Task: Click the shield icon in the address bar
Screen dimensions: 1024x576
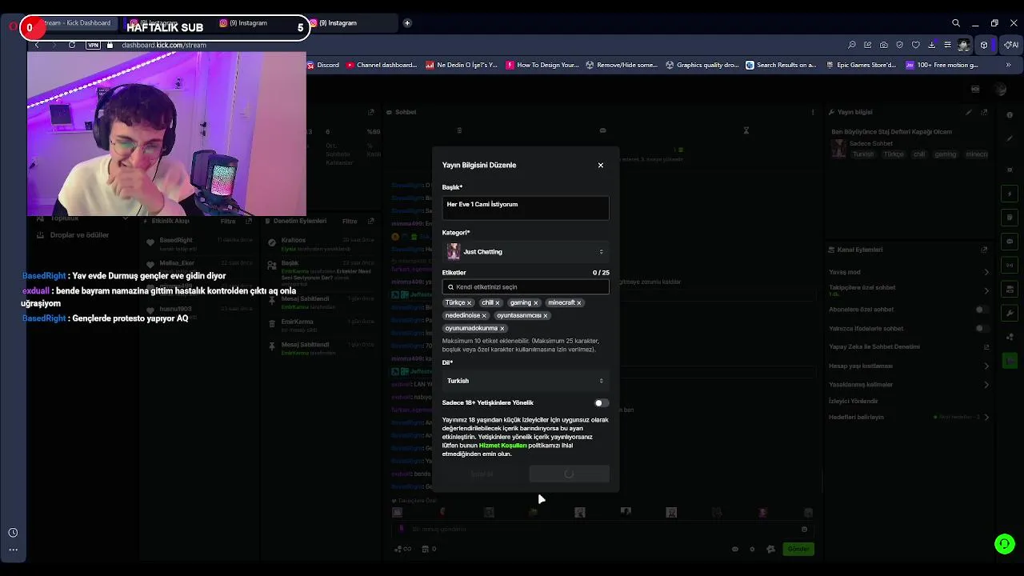Action: (899, 45)
